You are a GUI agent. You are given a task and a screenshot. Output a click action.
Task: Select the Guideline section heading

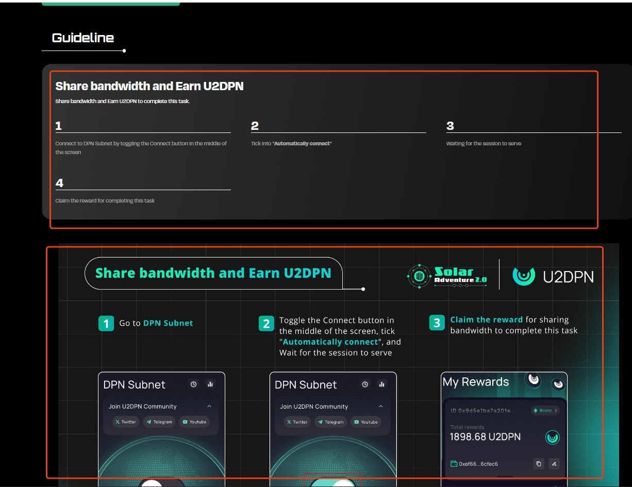pos(83,38)
